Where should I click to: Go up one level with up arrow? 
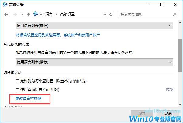pyautogui.click(x=29, y=15)
